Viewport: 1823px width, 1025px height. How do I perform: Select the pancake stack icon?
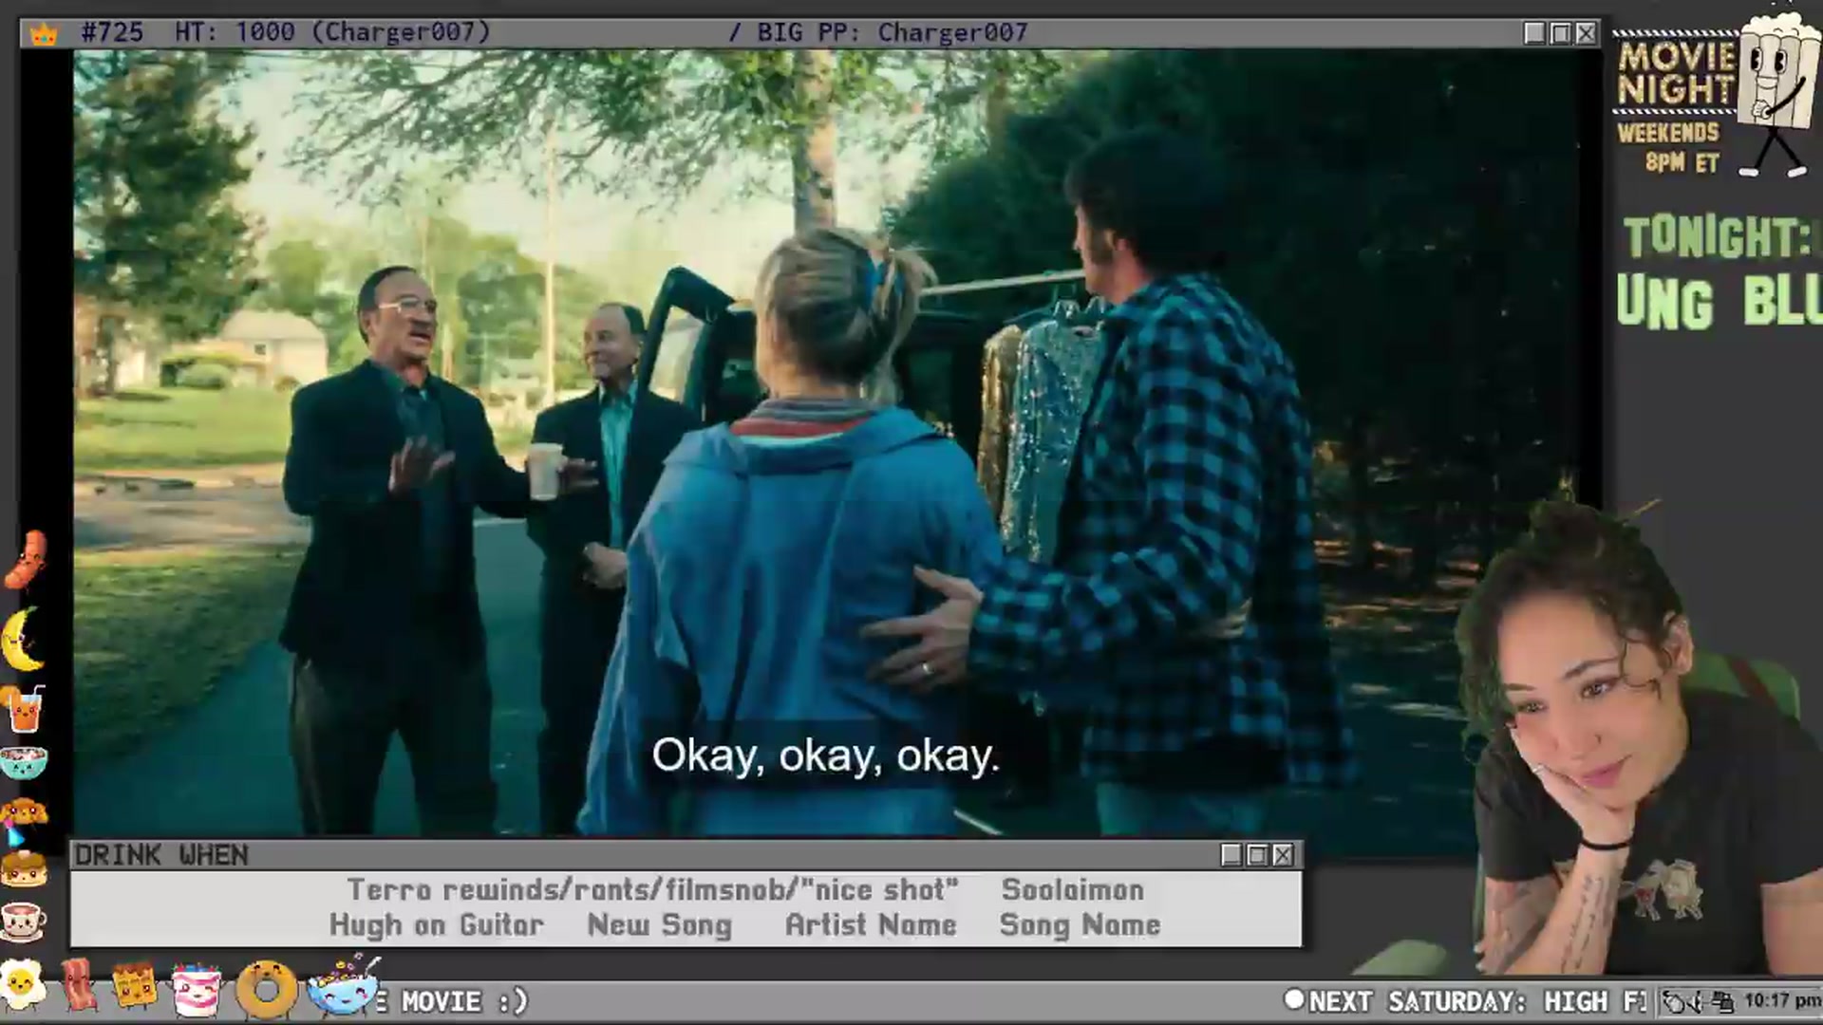pyautogui.click(x=23, y=868)
